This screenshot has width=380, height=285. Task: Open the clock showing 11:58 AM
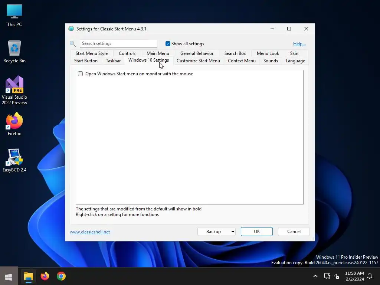pos(354,276)
